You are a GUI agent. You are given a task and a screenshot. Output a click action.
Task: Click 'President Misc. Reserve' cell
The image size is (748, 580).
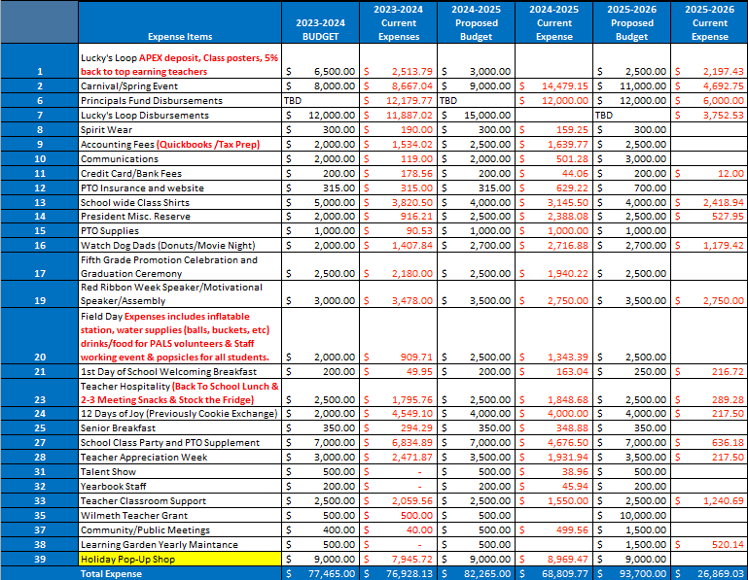click(x=180, y=217)
